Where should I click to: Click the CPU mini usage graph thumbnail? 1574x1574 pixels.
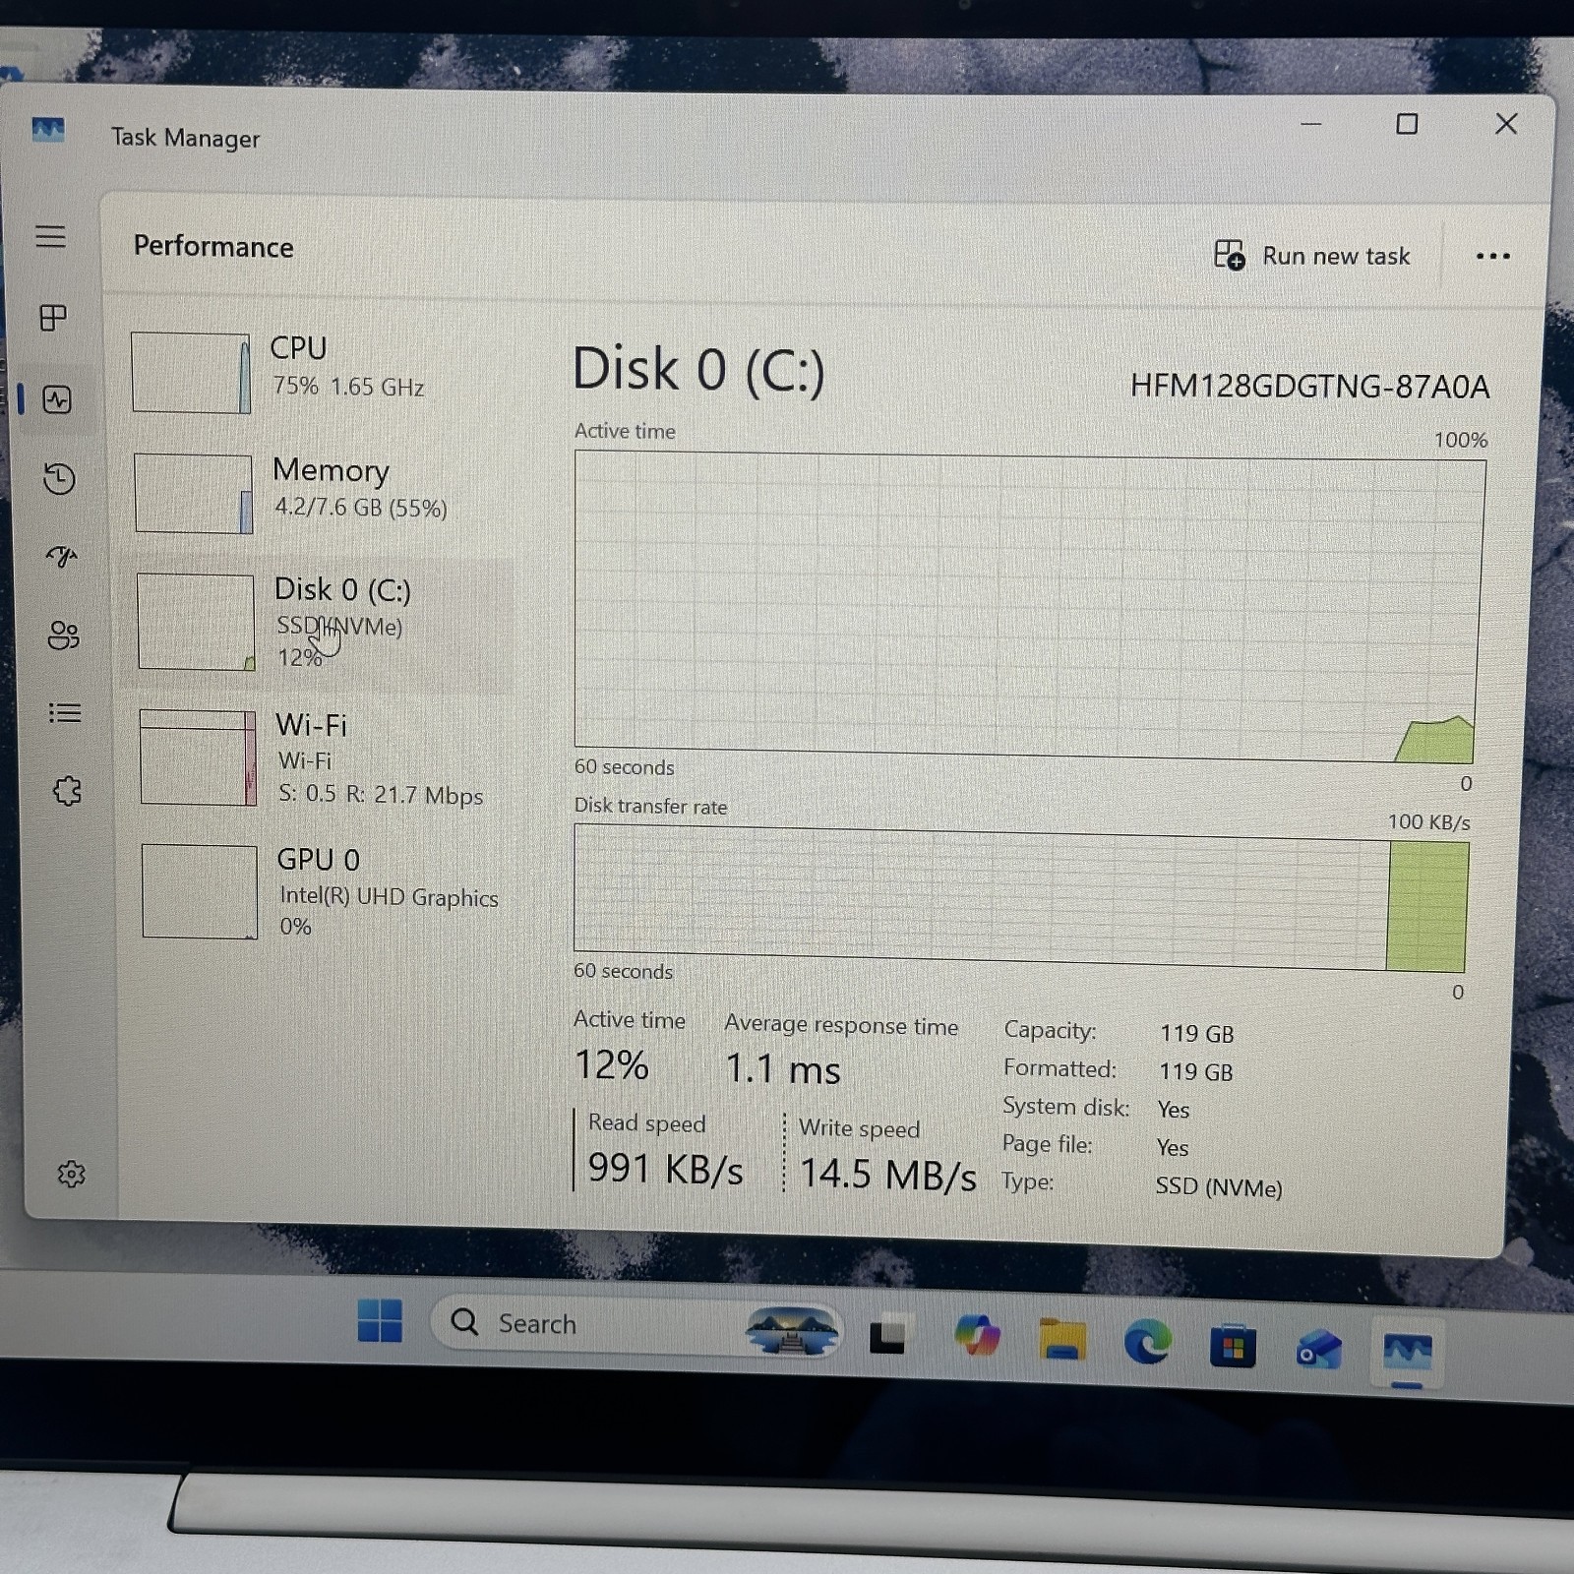(x=191, y=373)
